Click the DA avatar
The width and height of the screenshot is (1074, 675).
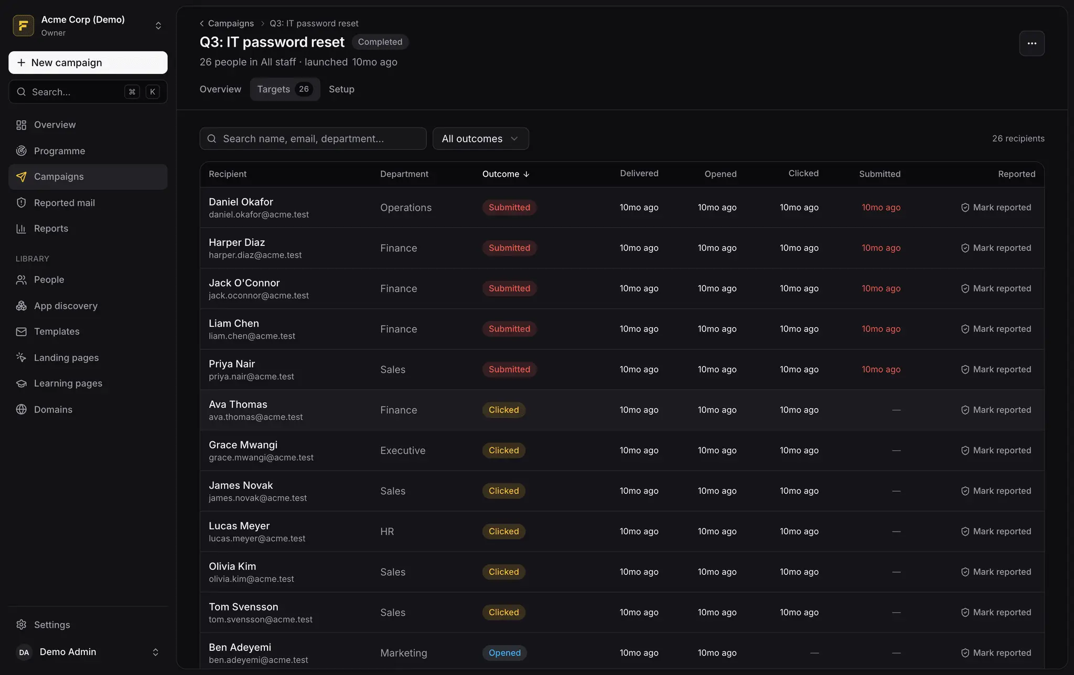coord(24,652)
